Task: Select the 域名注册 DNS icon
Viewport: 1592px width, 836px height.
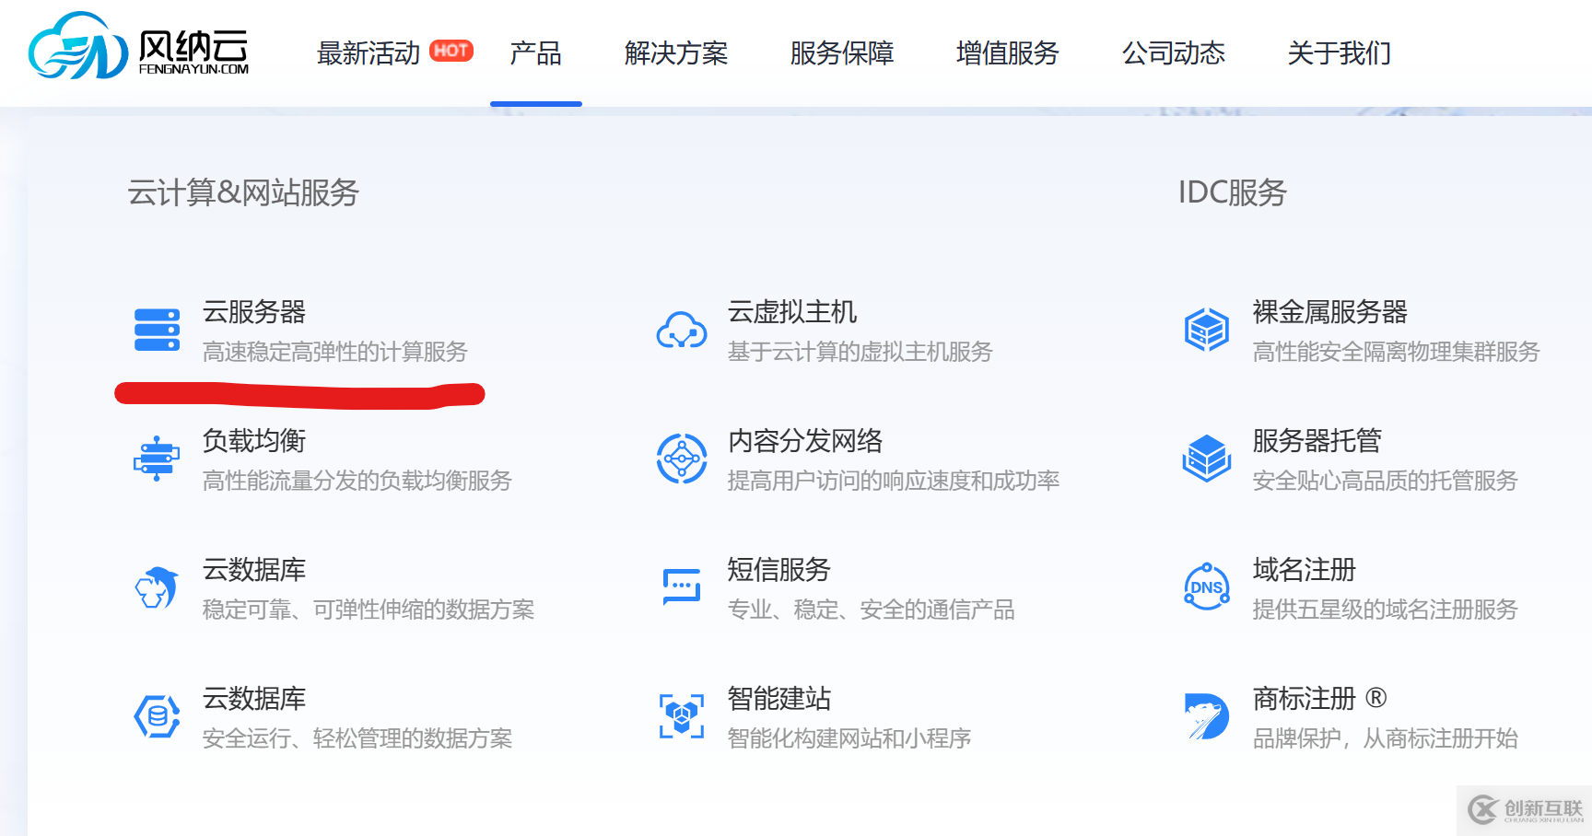Action: pos(1206,587)
